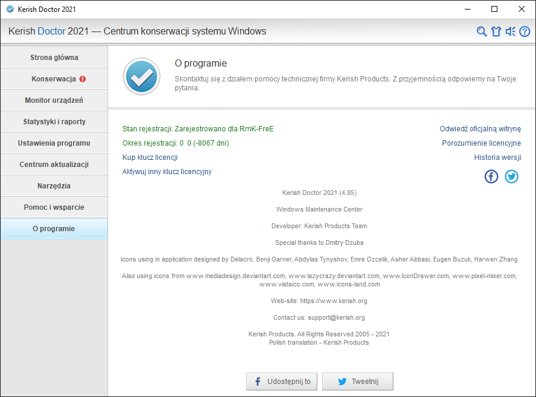Open the search magnifier icon in header

pos(482,31)
